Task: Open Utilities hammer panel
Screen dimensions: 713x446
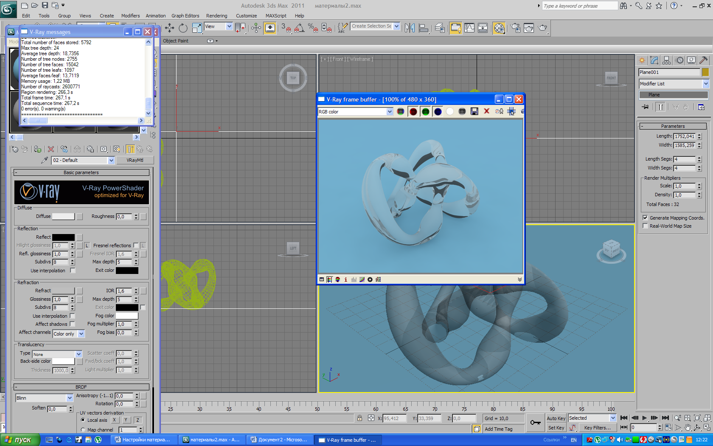Action: click(704, 60)
